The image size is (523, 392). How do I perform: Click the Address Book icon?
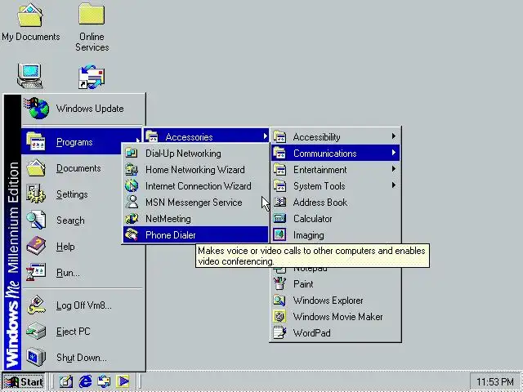[x=279, y=202]
